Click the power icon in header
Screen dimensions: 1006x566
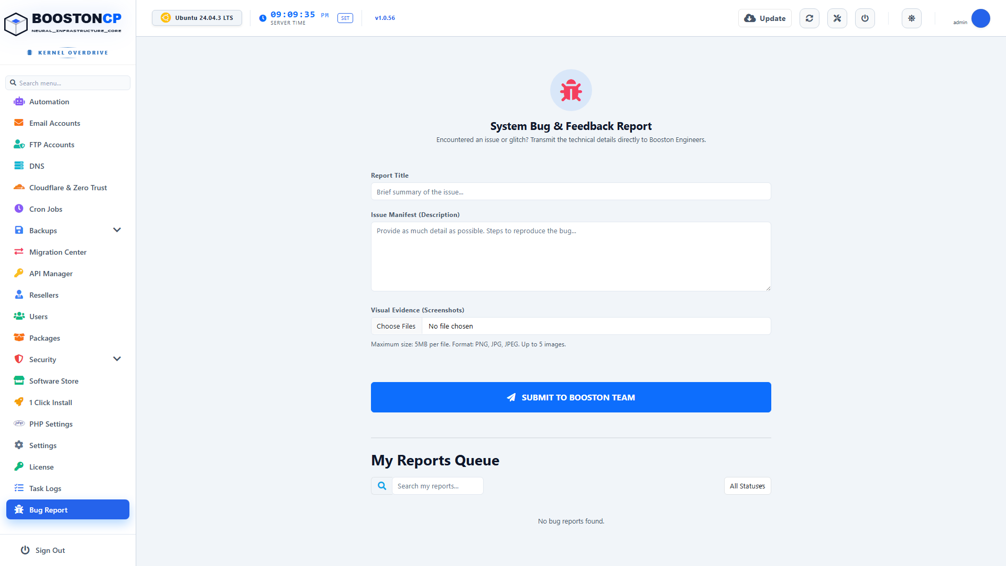click(x=865, y=18)
